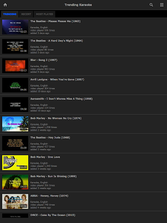Open Avril Lavigne When You're Gone title
The width and height of the screenshot is (167, 223).
57,80
